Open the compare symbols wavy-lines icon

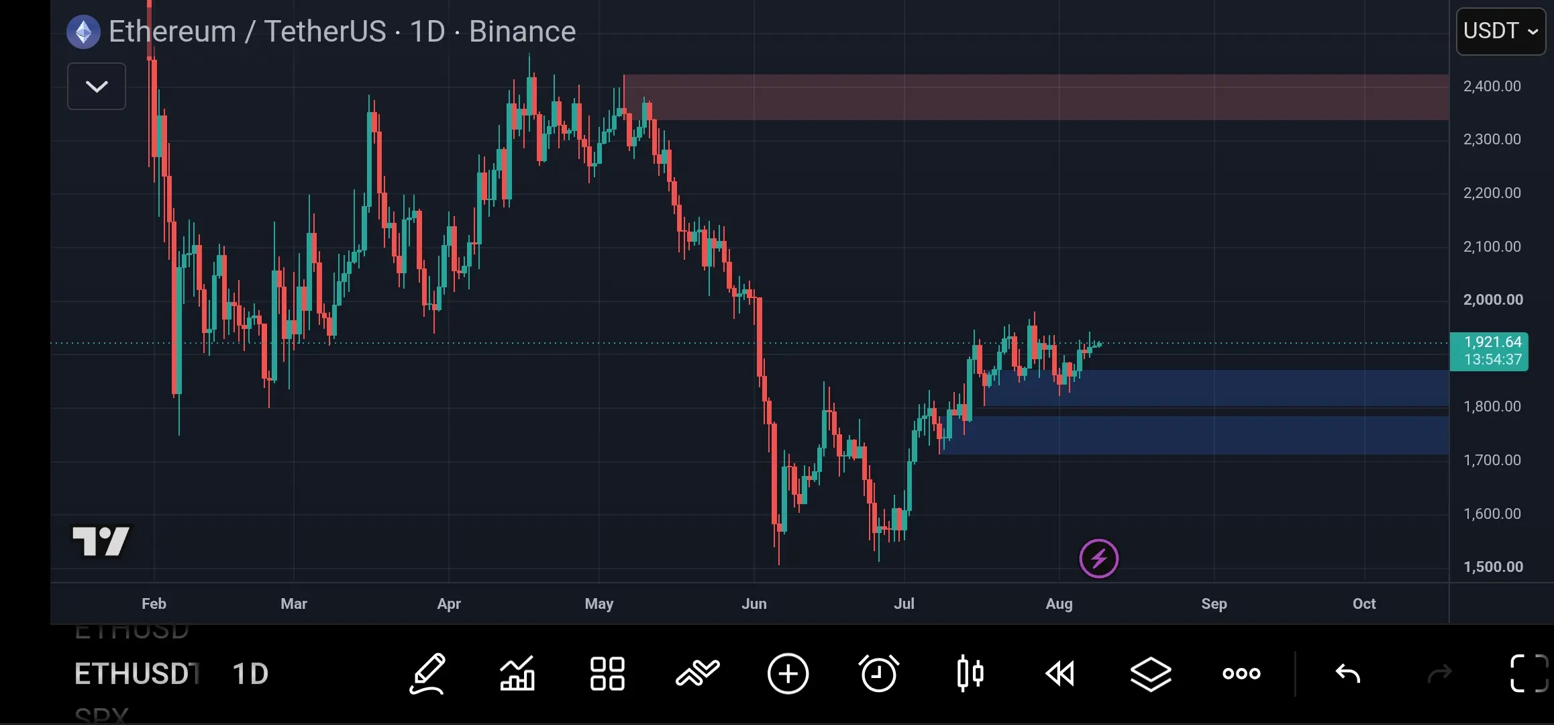pyautogui.click(x=698, y=673)
